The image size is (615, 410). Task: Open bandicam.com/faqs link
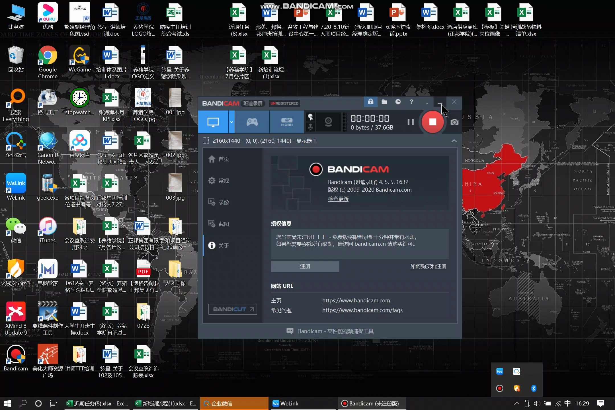[362, 310]
